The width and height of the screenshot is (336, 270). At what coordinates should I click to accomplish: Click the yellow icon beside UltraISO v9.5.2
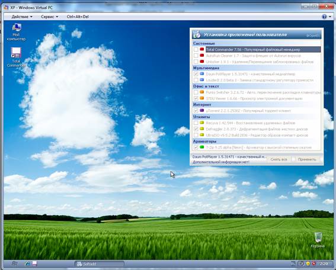[201, 135]
